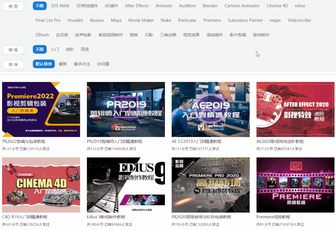The width and height of the screenshot is (336, 230).
Task: Choose the 达芬奇 filter
Action: coord(62,35)
